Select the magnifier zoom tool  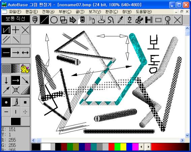pos(168,20)
